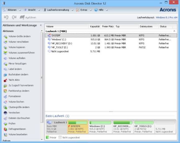The width and height of the screenshot is (180, 143).
Task: Expand the arrow next to Hilfe menu
Action: point(107,10)
